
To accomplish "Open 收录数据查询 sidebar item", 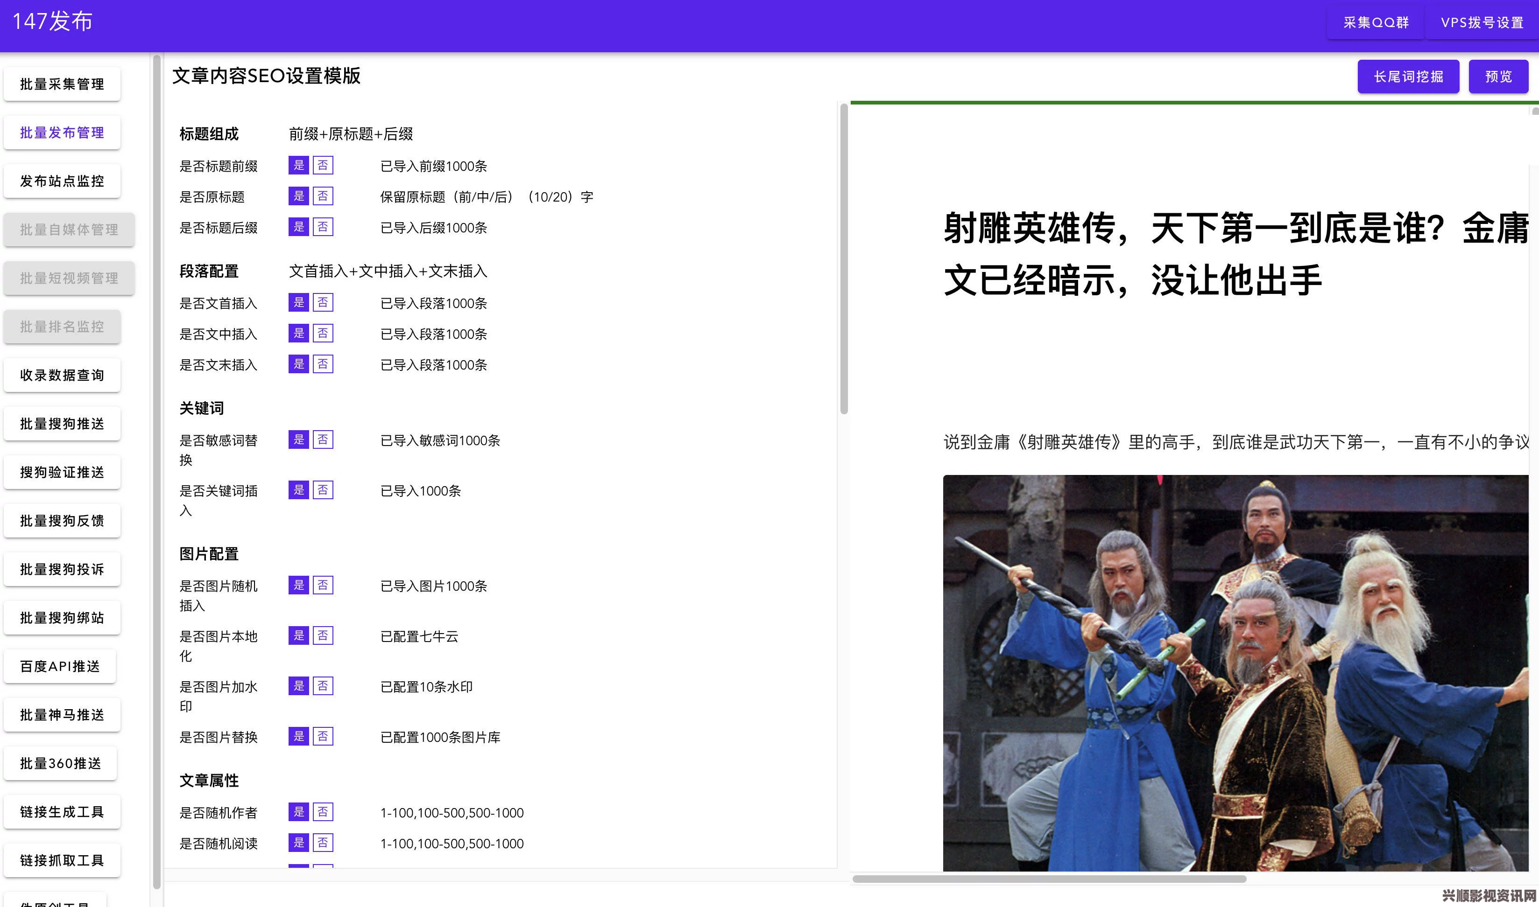I will click(x=62, y=375).
